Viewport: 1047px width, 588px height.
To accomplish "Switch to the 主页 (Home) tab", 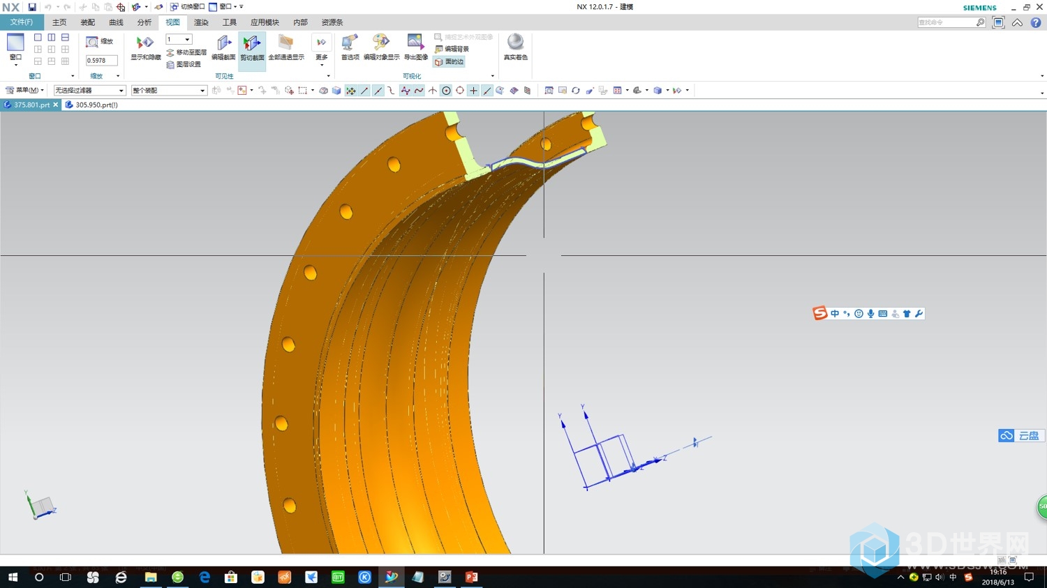I will pyautogui.click(x=59, y=22).
